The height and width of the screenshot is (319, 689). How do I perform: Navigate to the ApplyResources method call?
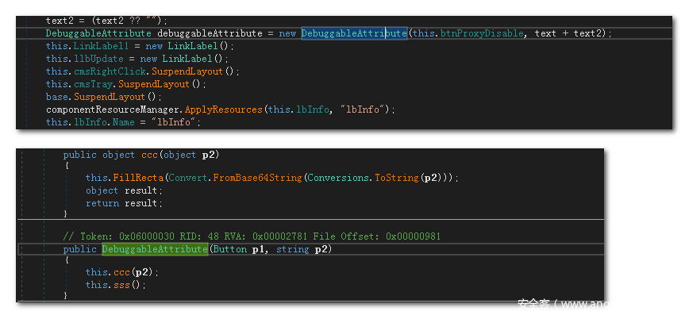point(223,110)
